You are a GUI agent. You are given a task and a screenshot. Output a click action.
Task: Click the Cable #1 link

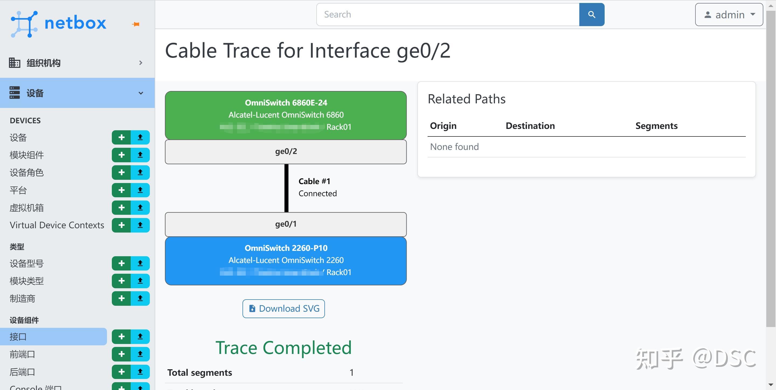point(314,181)
